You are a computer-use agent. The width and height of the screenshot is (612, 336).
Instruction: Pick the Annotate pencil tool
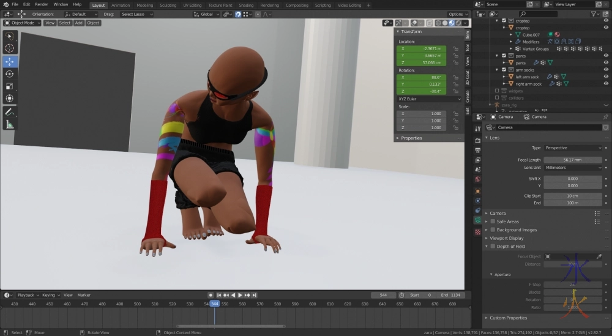(x=10, y=112)
